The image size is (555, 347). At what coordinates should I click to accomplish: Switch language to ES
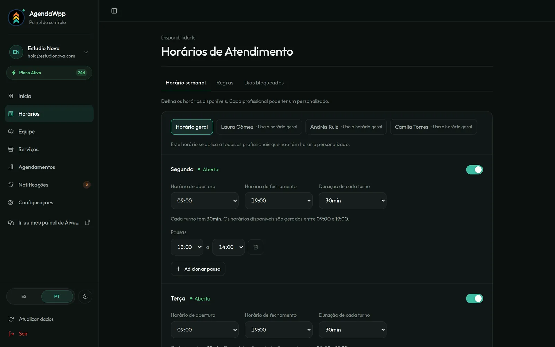24,296
